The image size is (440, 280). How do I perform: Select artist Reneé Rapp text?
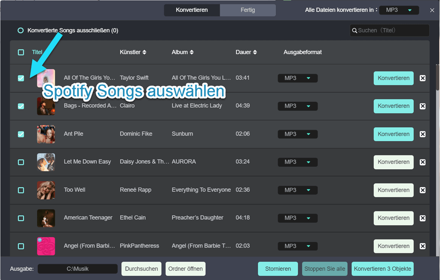(x=135, y=190)
